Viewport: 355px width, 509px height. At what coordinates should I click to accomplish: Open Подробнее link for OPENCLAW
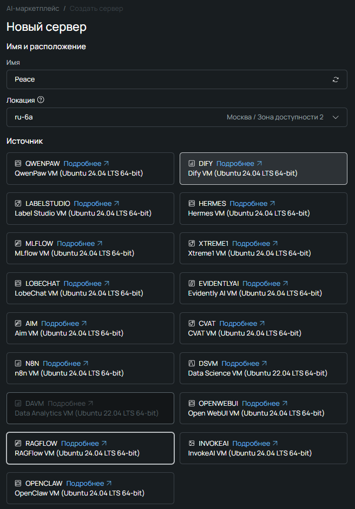(89, 483)
